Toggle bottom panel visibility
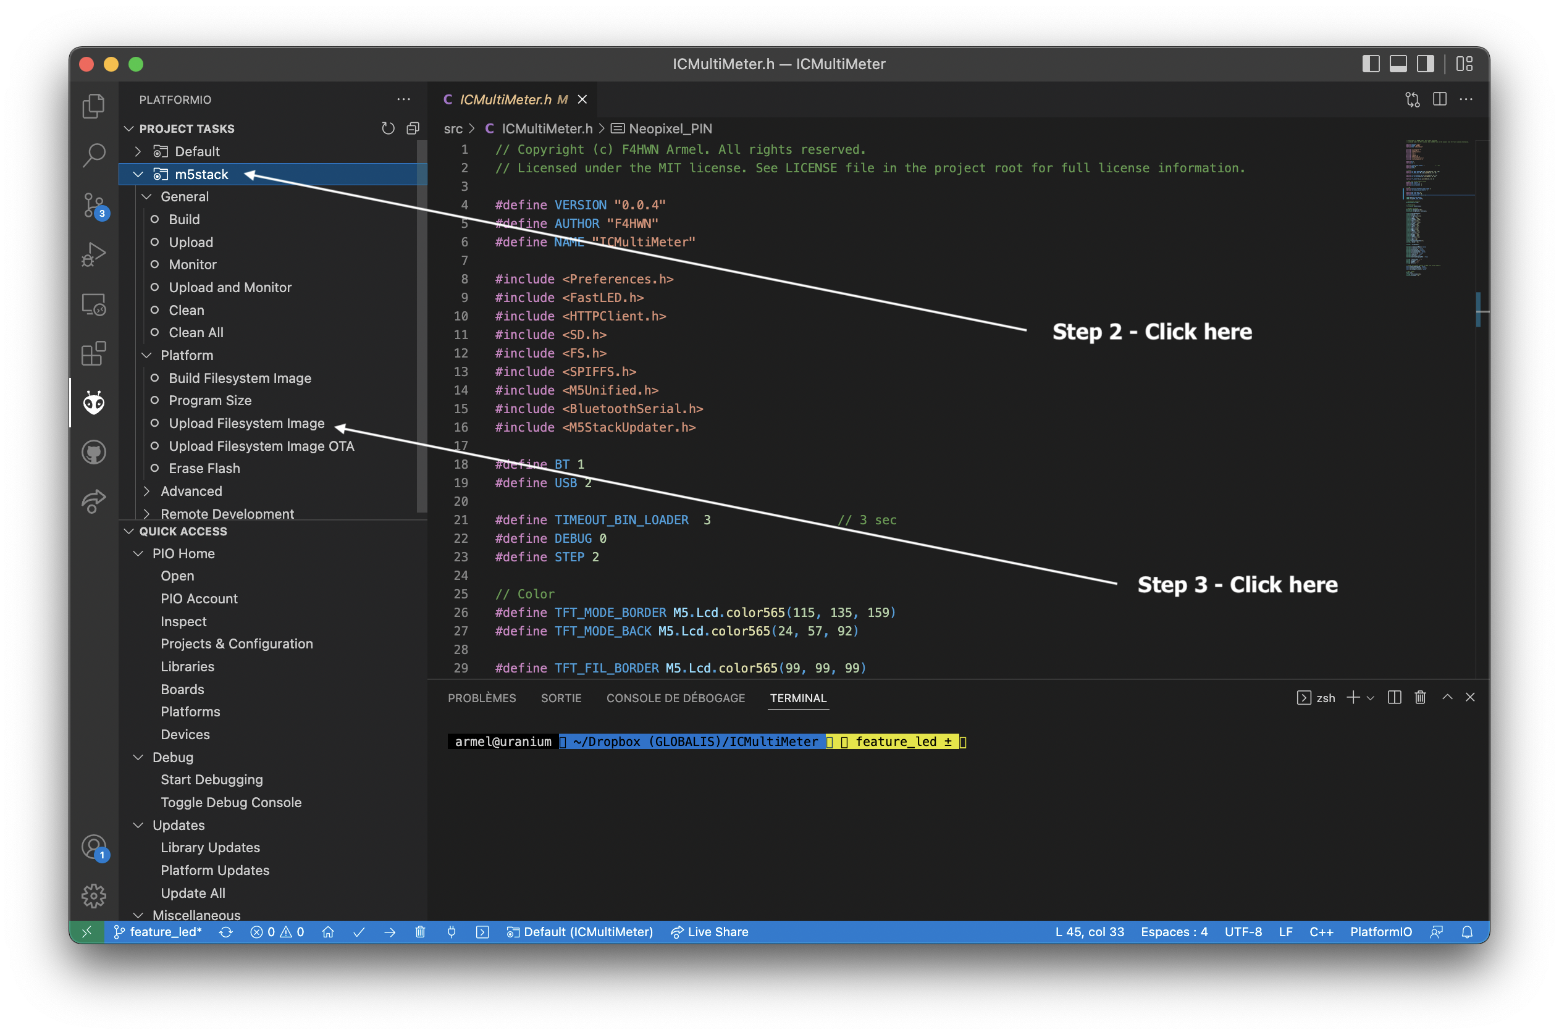 pyautogui.click(x=1397, y=64)
